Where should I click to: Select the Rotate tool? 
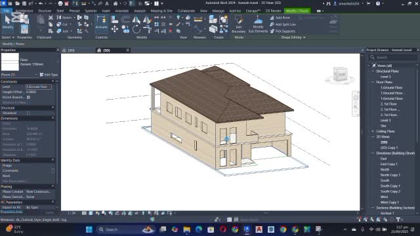[136, 29]
